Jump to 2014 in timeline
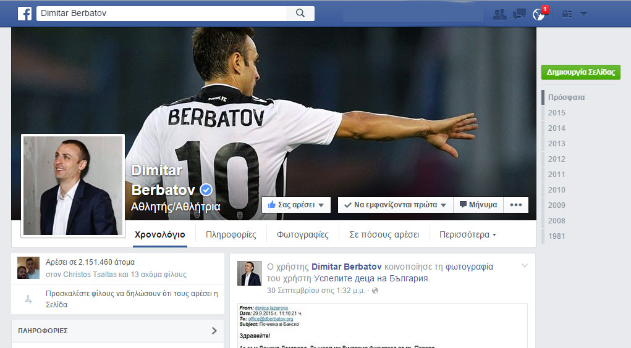The image size is (631, 348). 557,128
